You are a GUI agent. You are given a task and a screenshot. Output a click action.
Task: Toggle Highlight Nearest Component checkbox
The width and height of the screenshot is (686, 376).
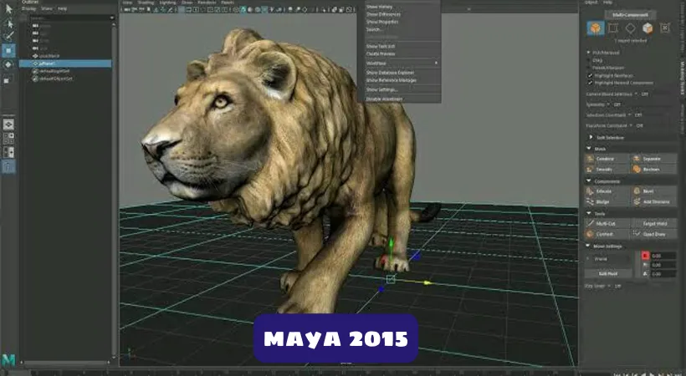[590, 83]
